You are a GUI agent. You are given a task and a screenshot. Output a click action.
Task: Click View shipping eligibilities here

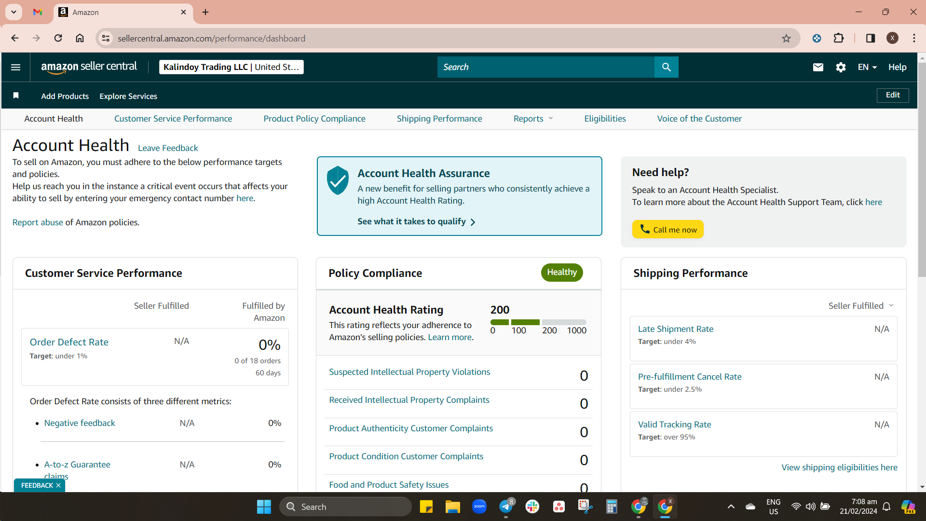tap(839, 467)
